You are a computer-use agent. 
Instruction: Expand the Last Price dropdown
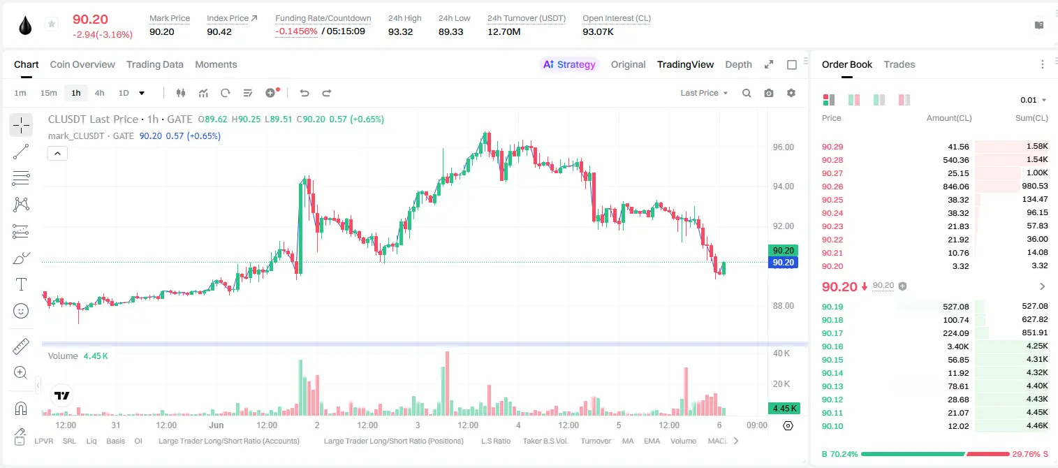point(704,93)
